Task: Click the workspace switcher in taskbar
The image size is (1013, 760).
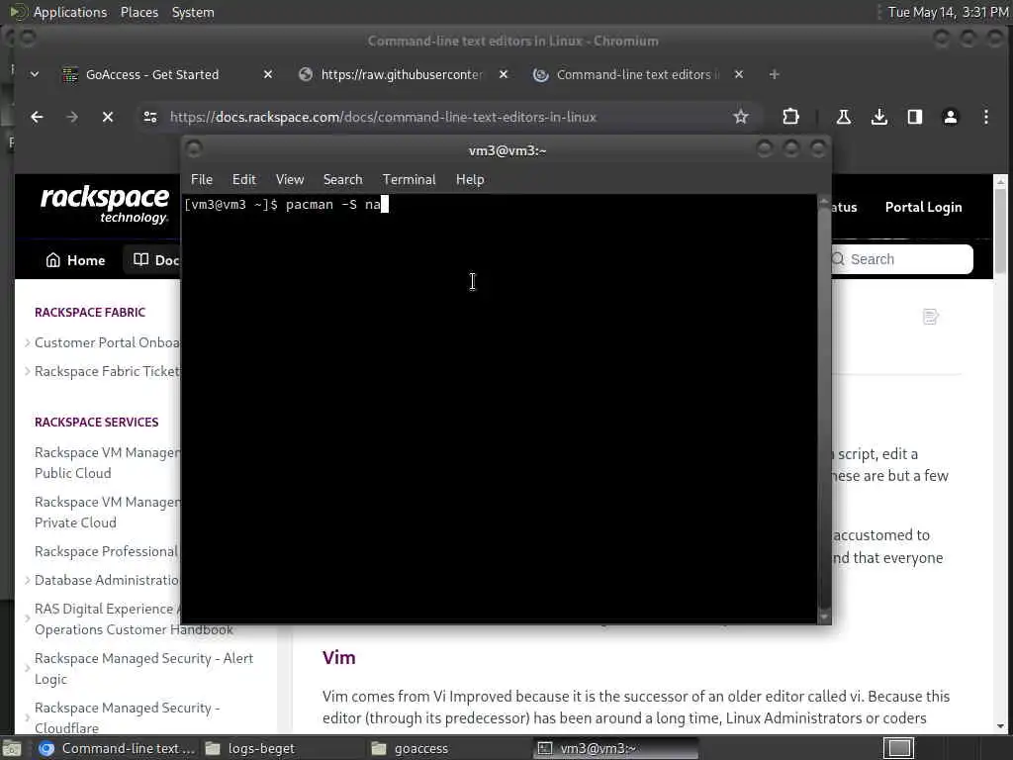Action: [x=898, y=748]
